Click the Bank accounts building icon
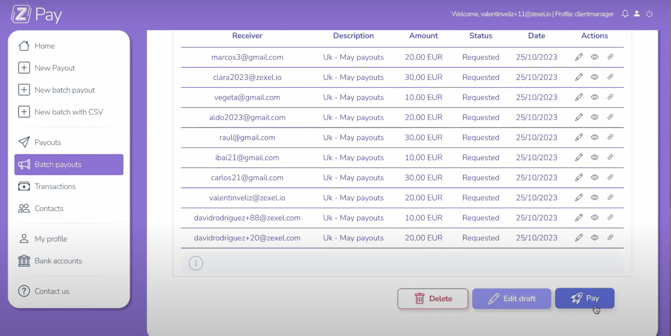The height and width of the screenshot is (336, 671). point(24,261)
